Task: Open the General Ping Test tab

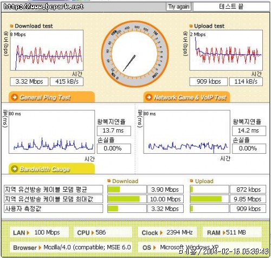Action: [x=51, y=97]
